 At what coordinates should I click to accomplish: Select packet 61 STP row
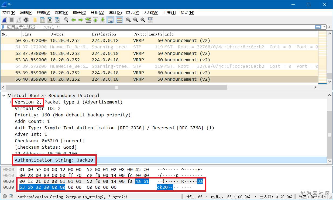tap(159, 47)
